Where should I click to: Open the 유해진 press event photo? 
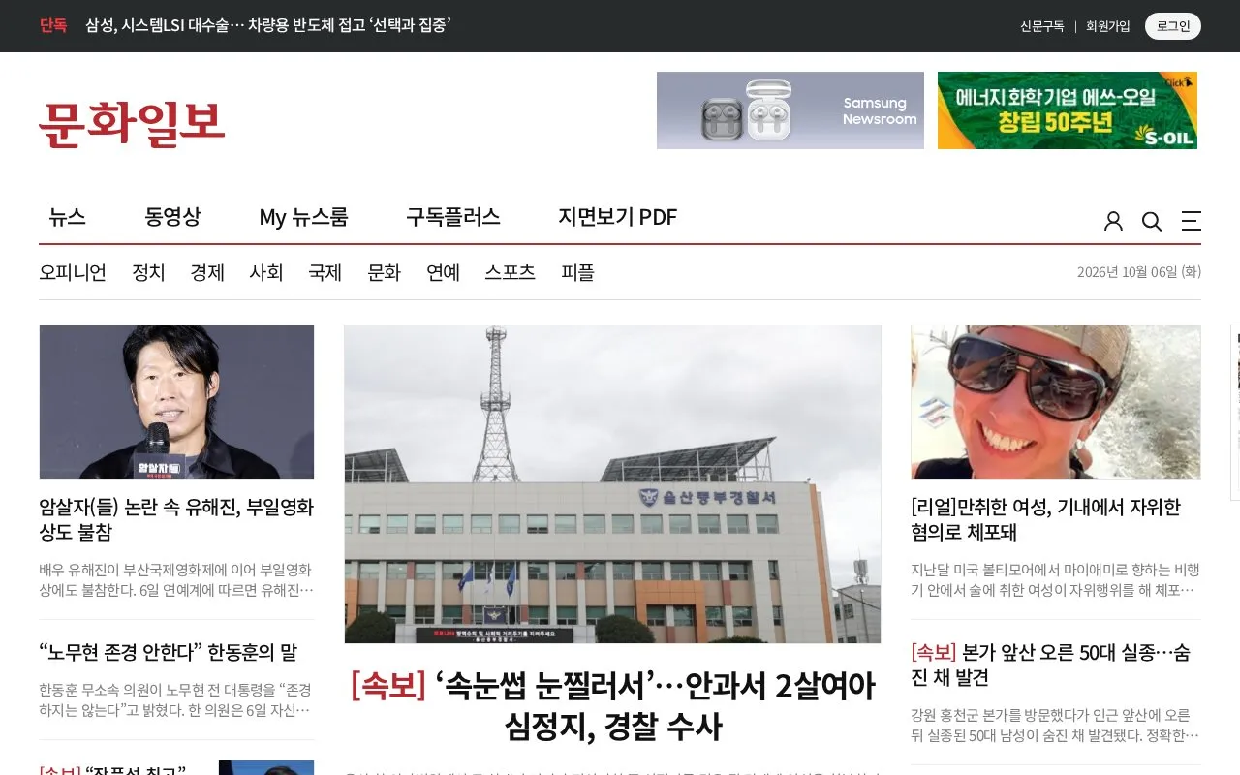(176, 402)
